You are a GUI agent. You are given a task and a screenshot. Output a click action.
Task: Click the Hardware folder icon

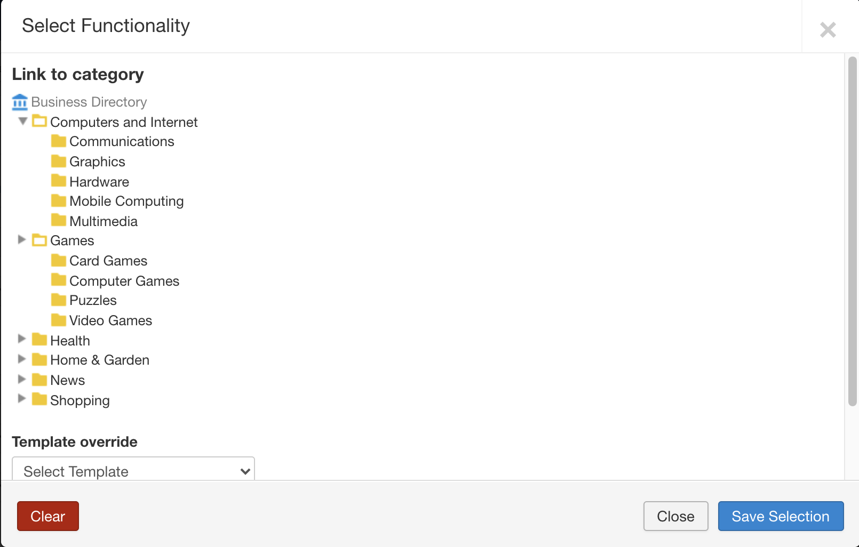click(59, 181)
